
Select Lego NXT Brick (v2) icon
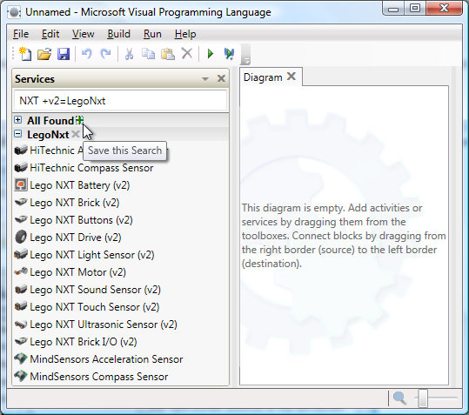[21, 202]
